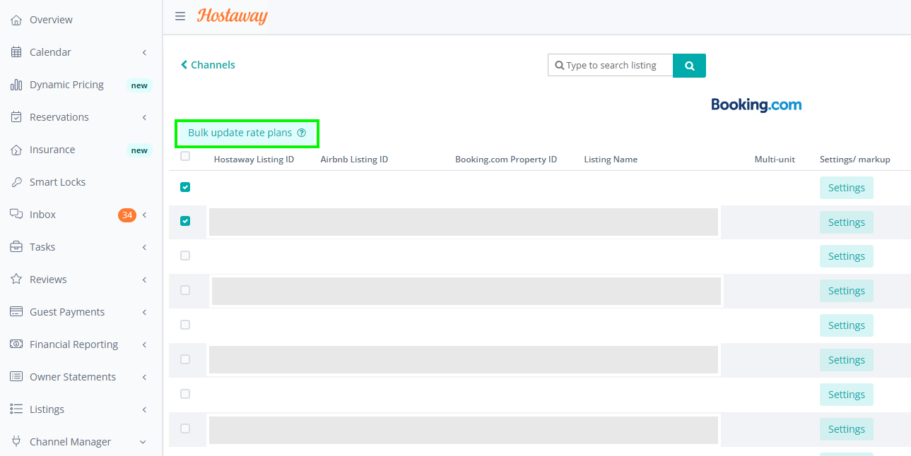Screen dimensions: 911x456
Task: Expand the Financial Reporting chevron
Action: 144,344
